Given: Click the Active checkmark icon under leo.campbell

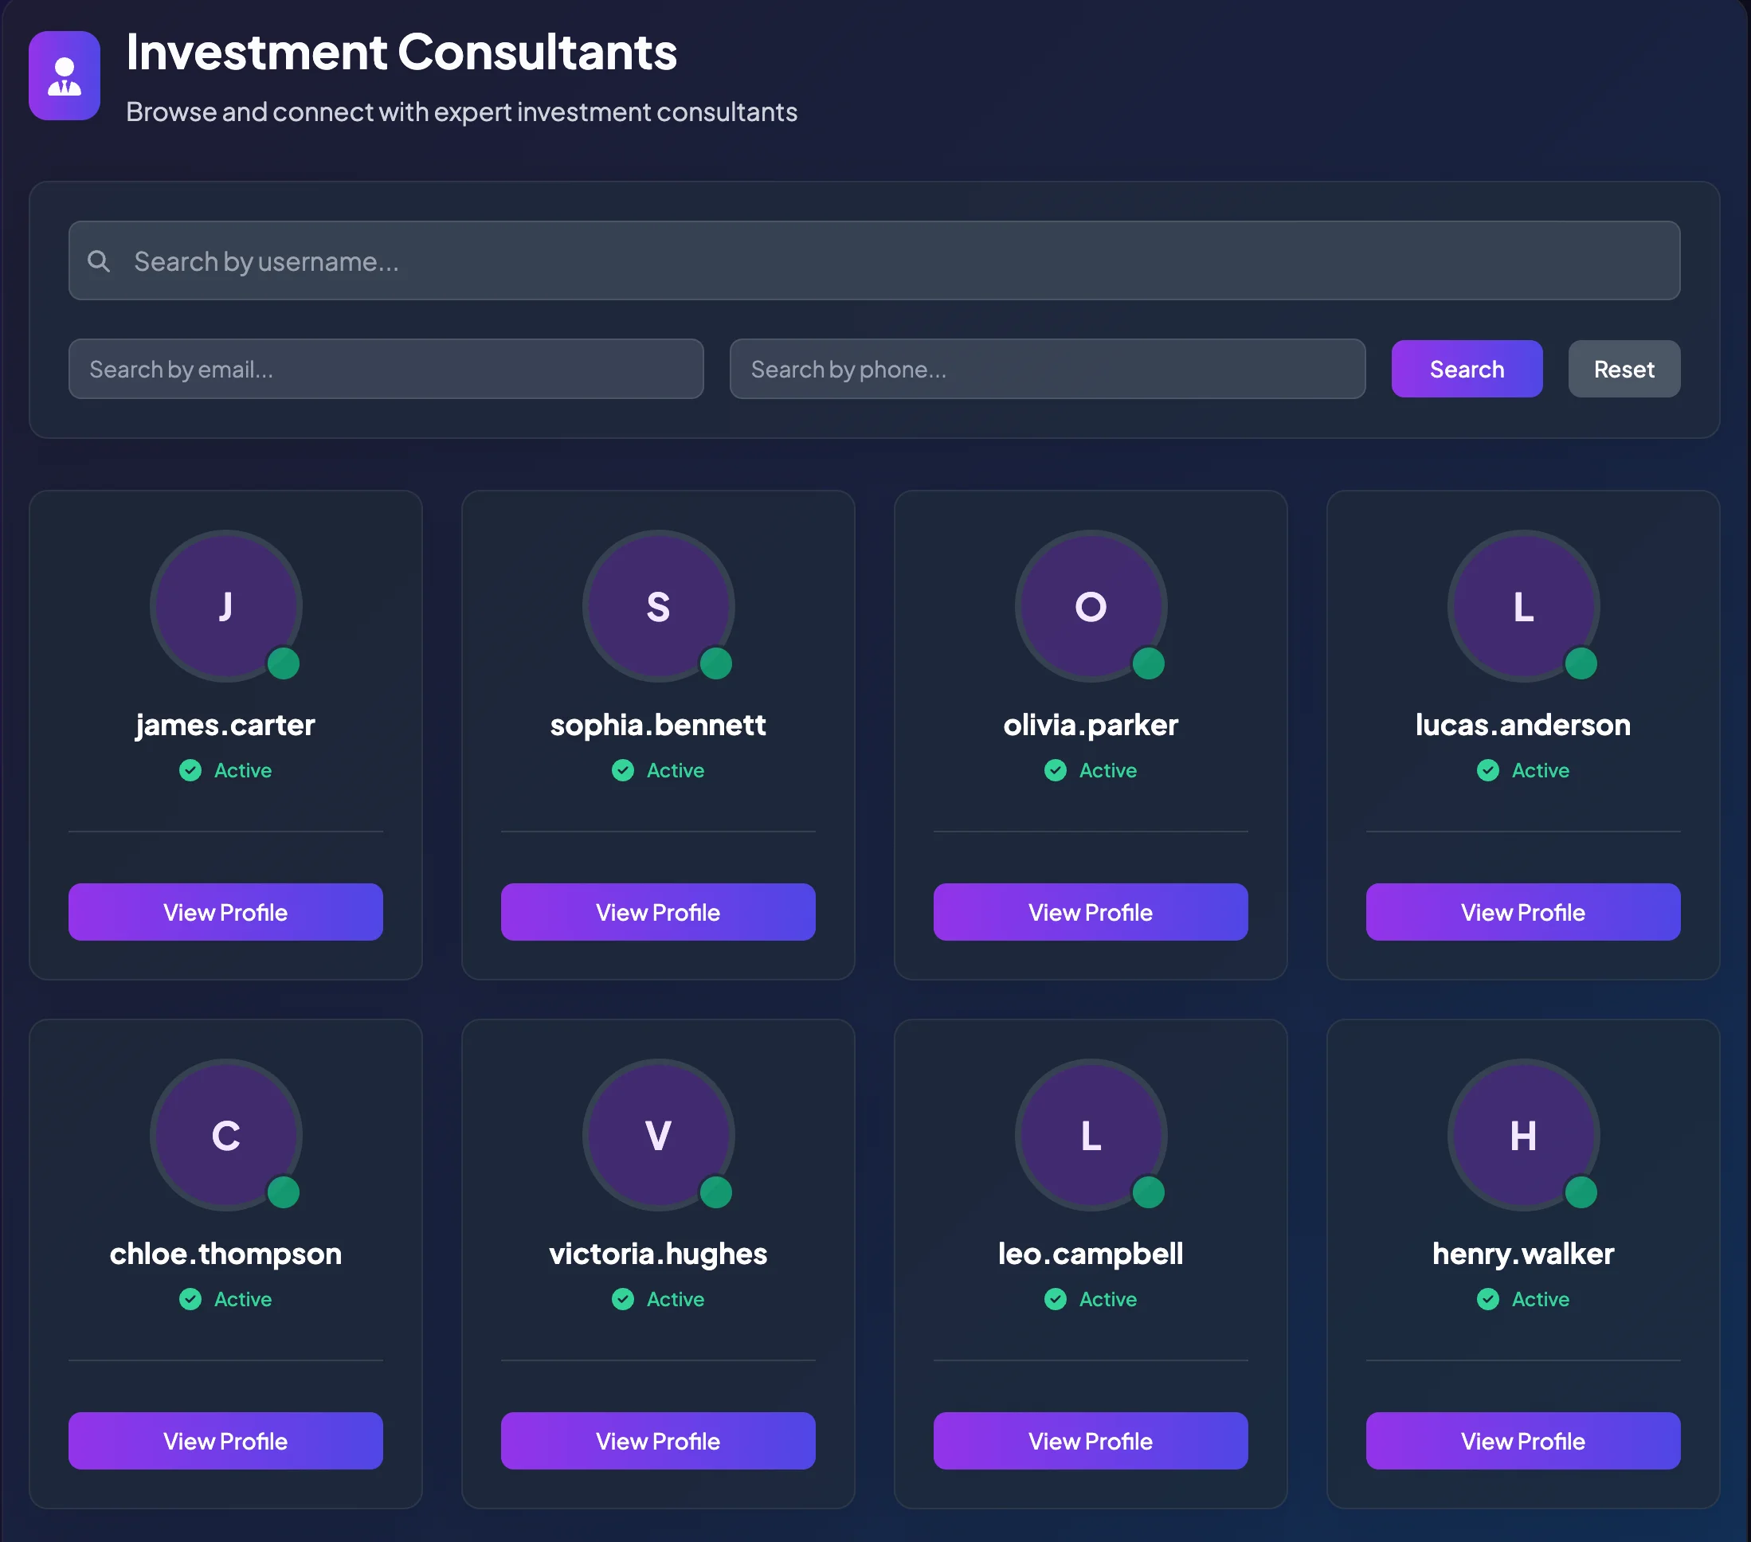Looking at the screenshot, I should pos(1056,1300).
